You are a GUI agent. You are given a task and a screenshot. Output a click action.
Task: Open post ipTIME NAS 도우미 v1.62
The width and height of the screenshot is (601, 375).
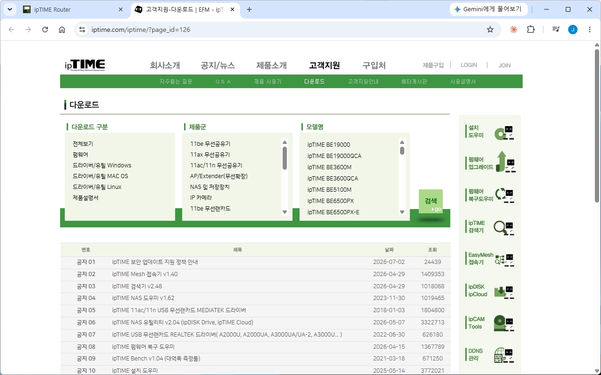[x=143, y=298]
